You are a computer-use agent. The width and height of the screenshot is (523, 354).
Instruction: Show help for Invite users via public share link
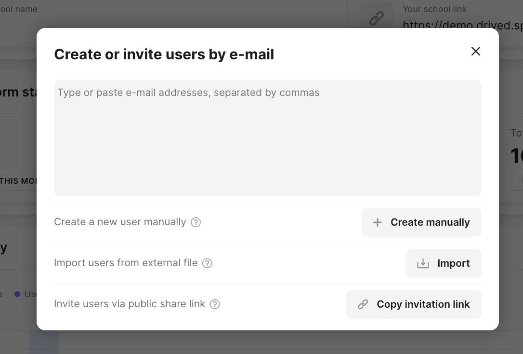pyautogui.click(x=215, y=304)
